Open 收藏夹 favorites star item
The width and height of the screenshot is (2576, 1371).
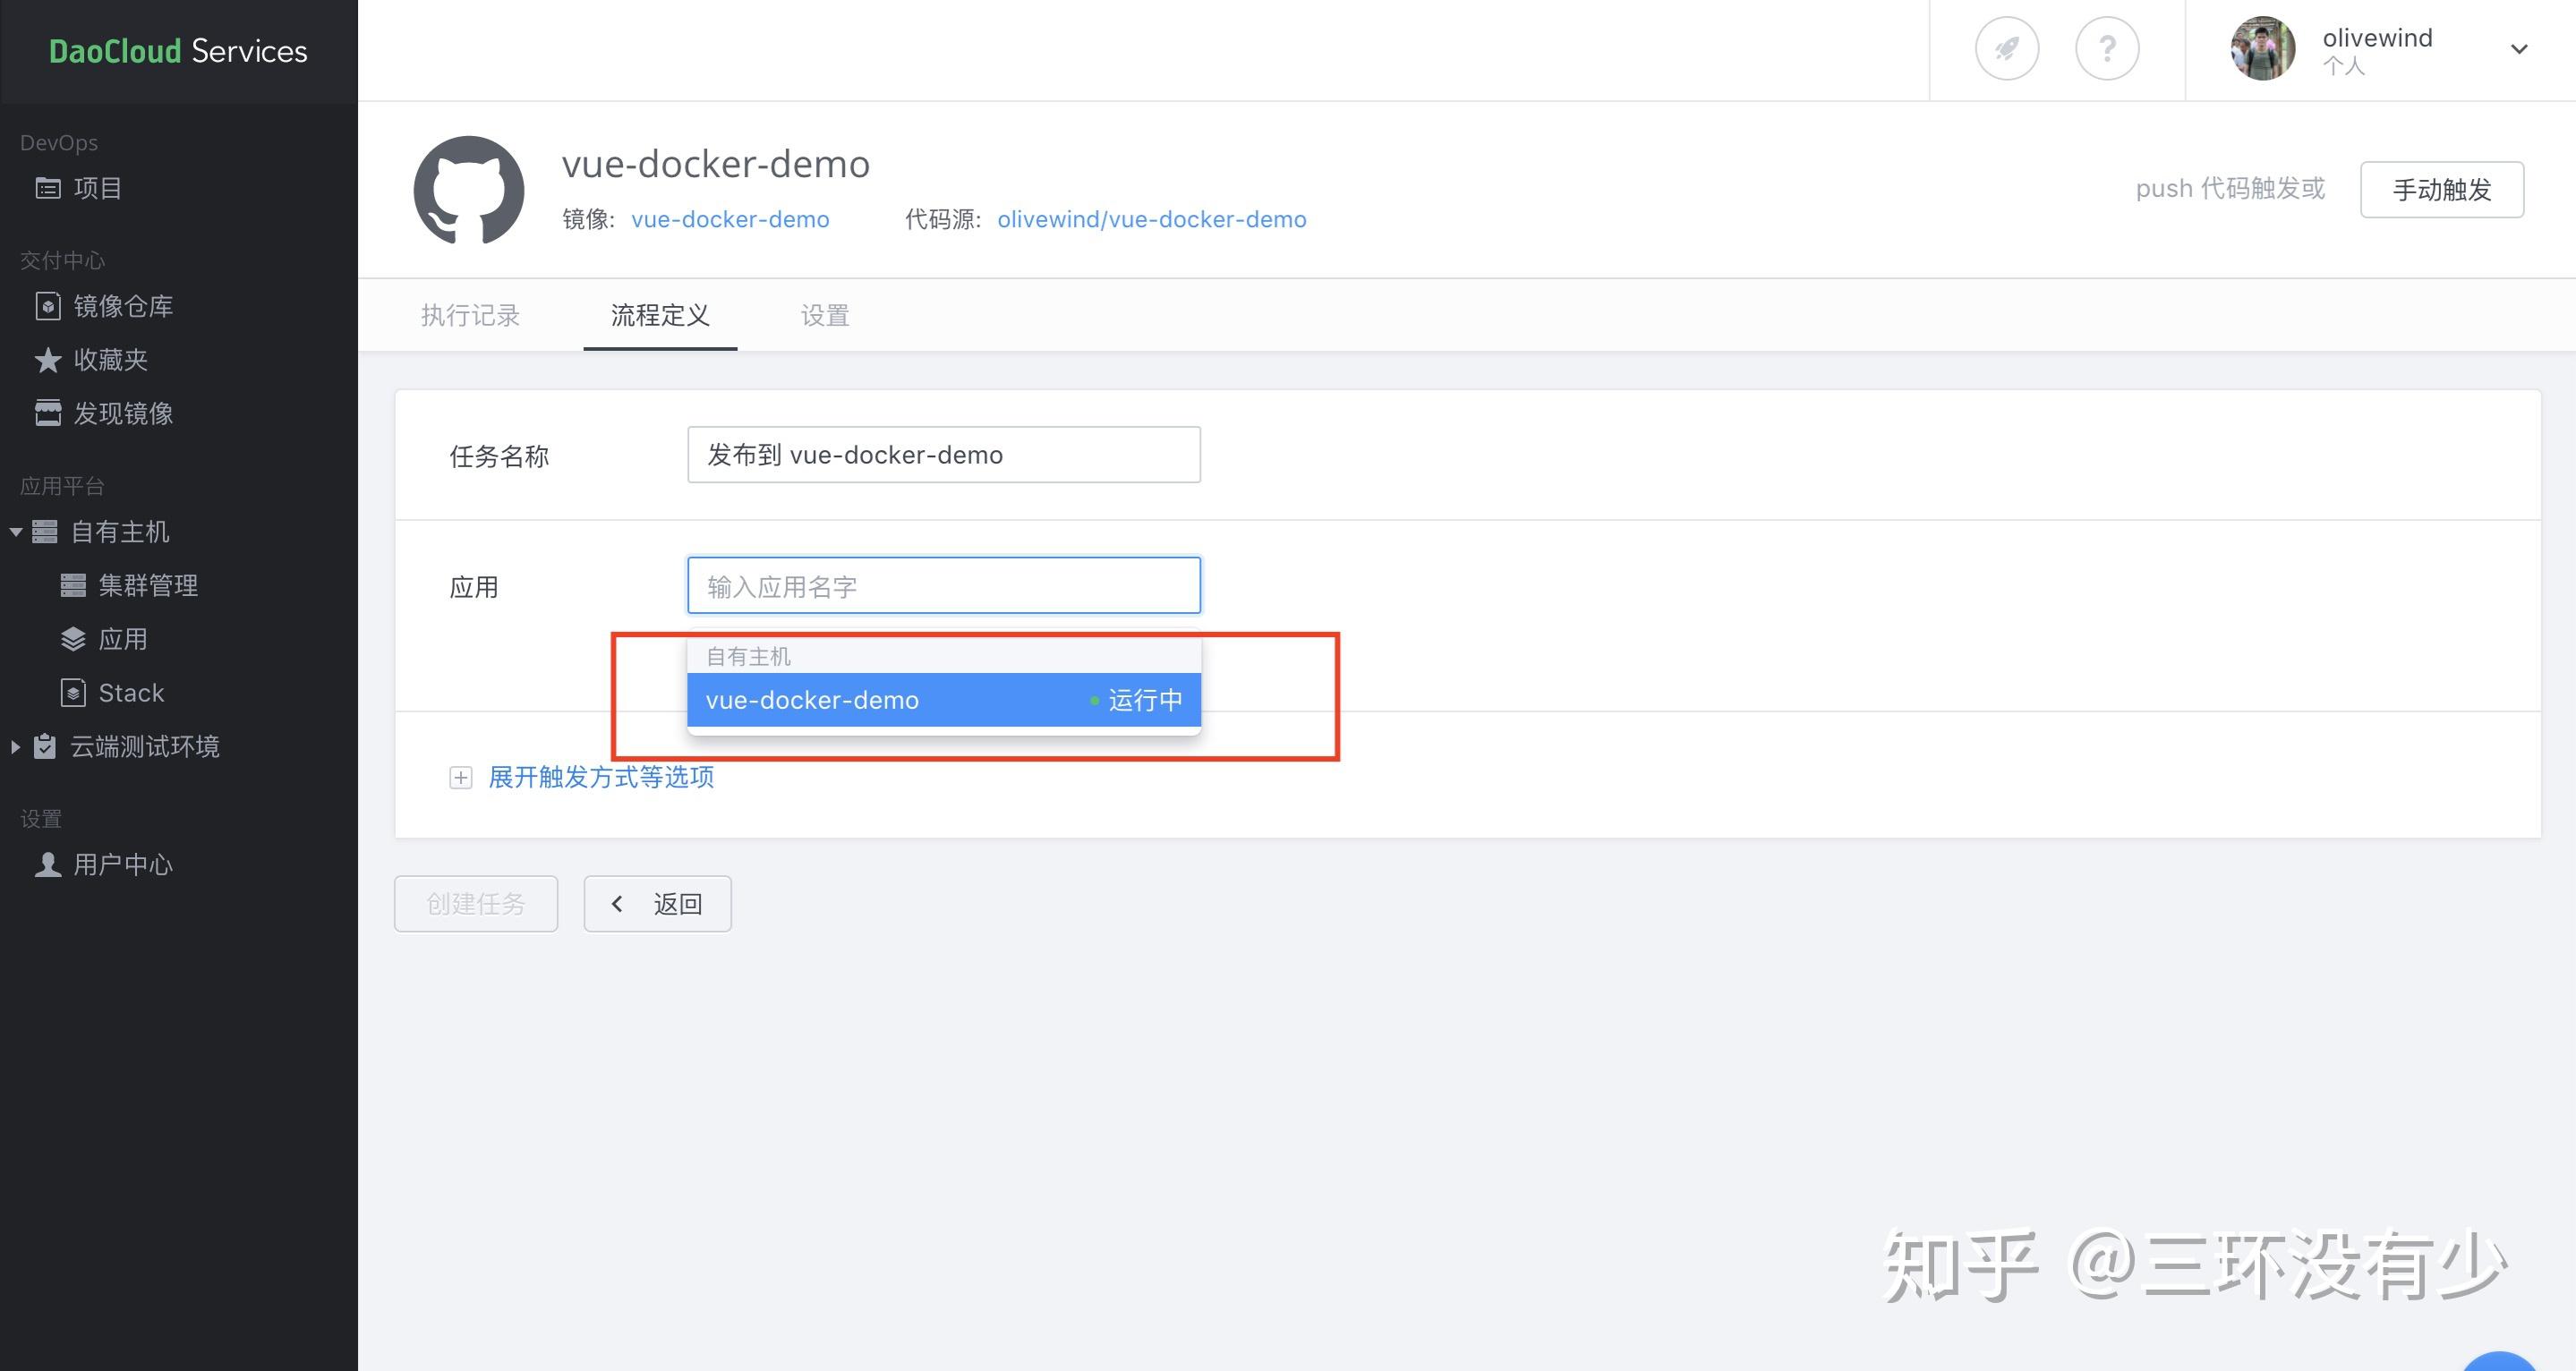[110, 360]
